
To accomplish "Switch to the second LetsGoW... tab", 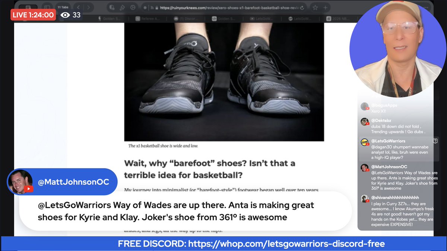I will point(300,19).
